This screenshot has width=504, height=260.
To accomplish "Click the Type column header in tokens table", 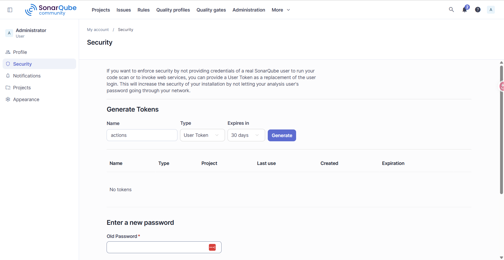I will coord(164,163).
